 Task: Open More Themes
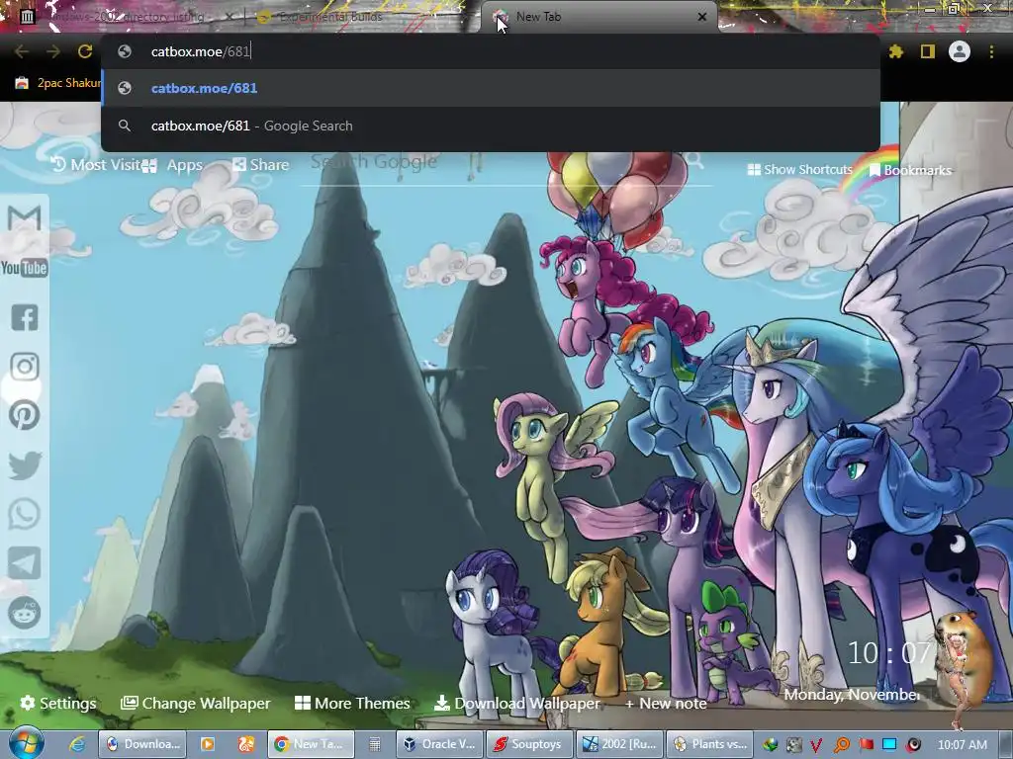coord(352,703)
